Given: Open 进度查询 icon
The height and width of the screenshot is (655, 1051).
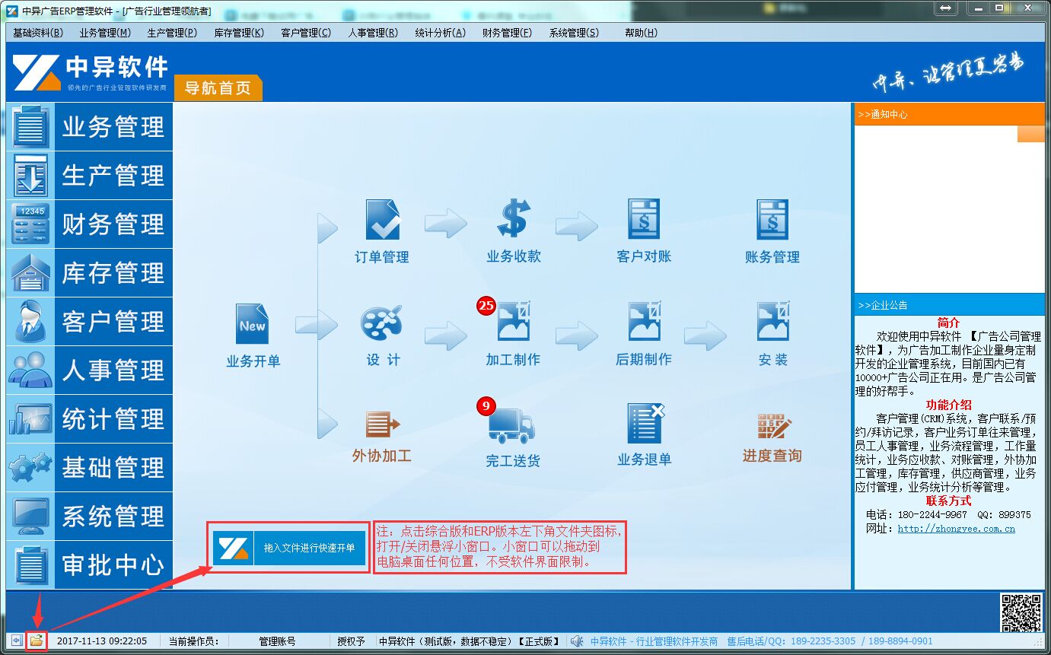Looking at the screenshot, I should pyautogui.click(x=775, y=426).
